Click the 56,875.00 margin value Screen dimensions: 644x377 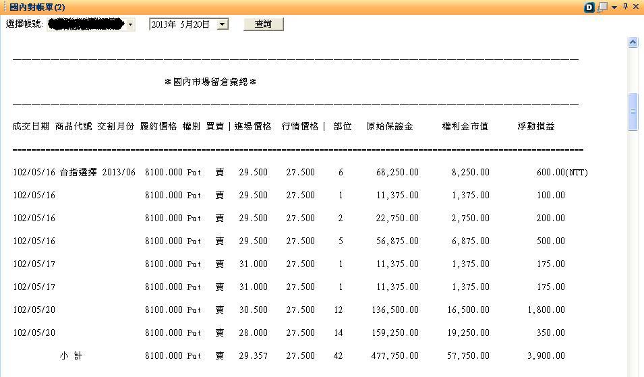398,241
